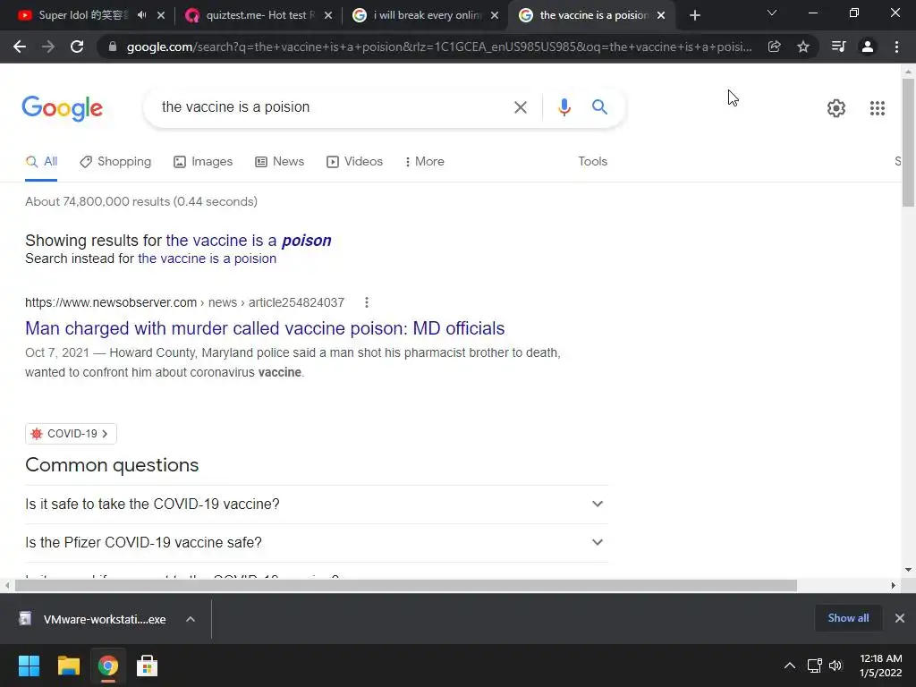Reload the current page
Screen dimensions: 916x687
pyautogui.click(x=77, y=47)
